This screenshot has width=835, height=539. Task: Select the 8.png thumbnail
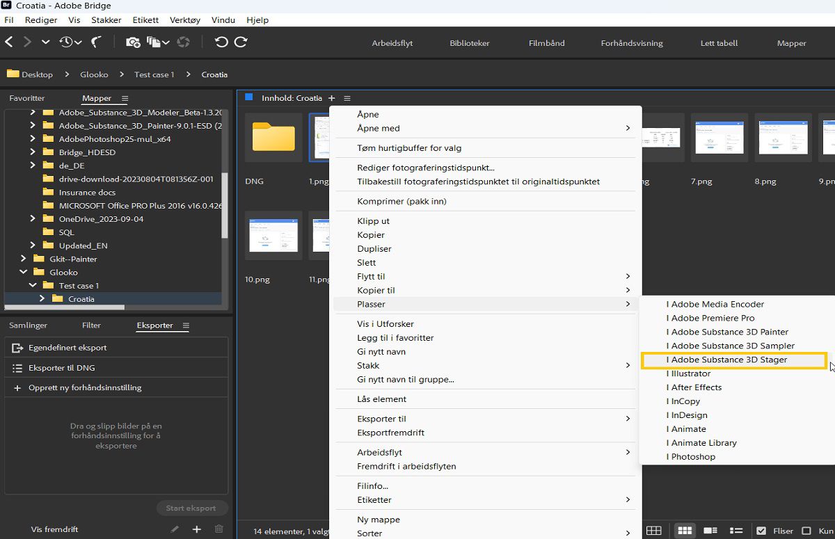tap(783, 137)
